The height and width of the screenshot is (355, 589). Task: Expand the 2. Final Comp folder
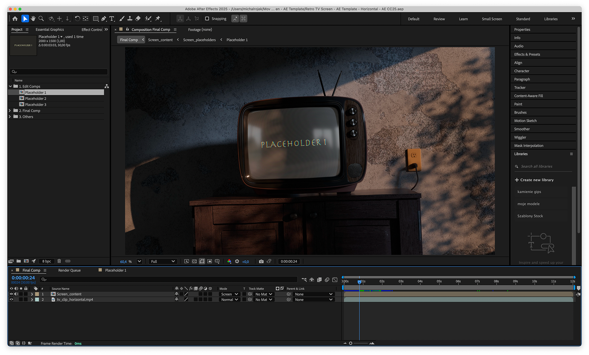point(10,110)
